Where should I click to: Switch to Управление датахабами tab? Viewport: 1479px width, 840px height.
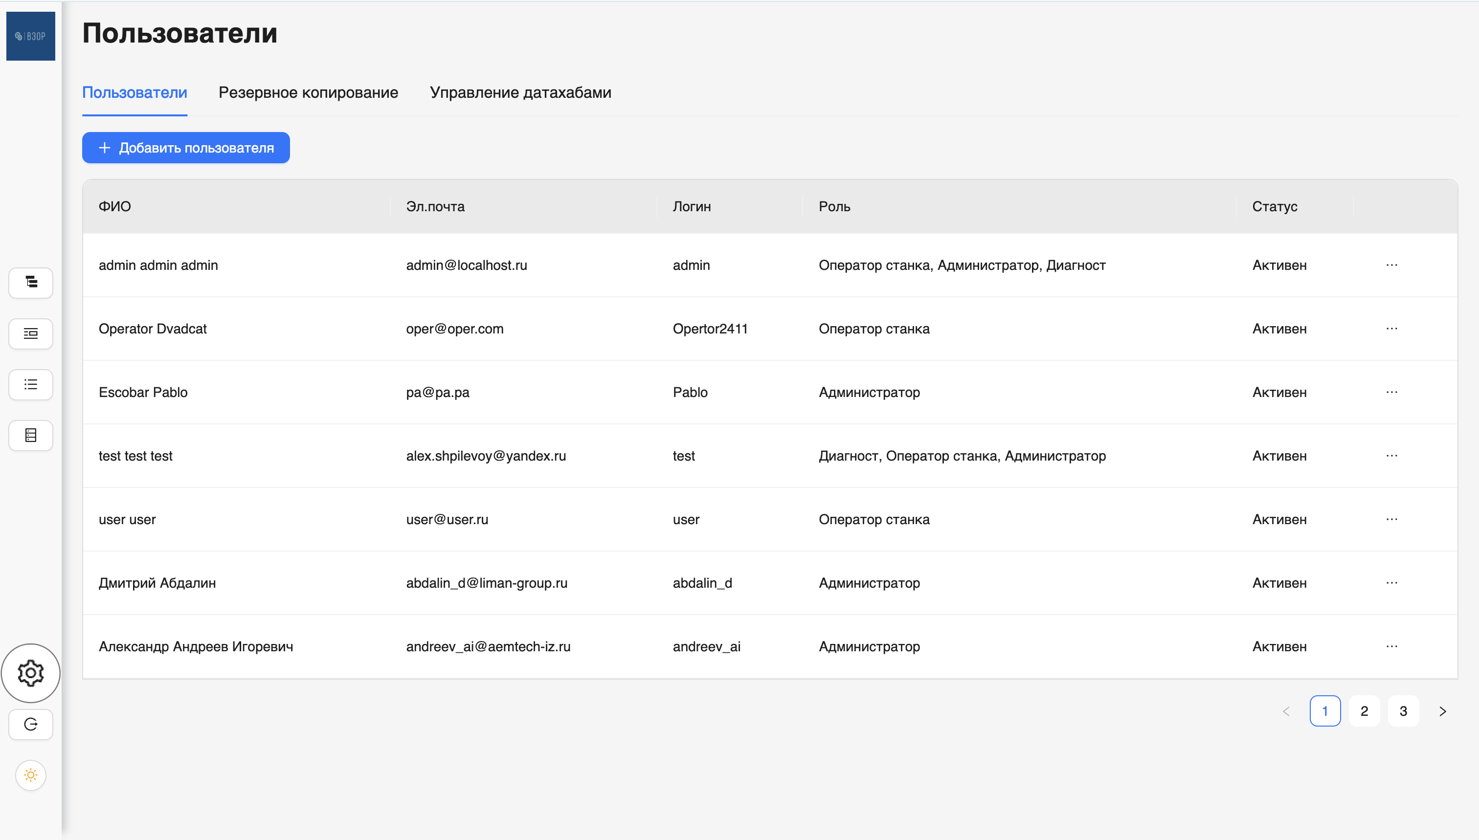click(520, 92)
